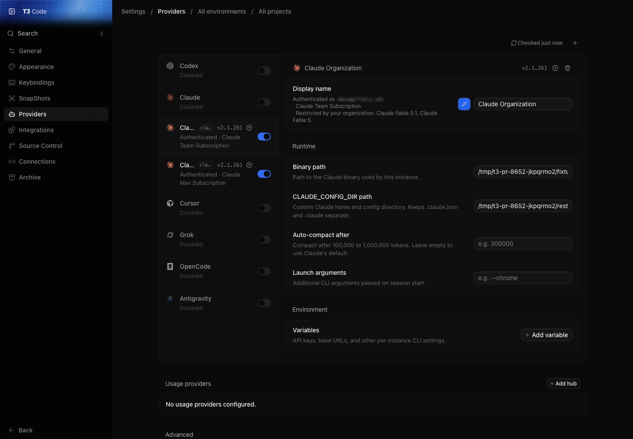Open Integrations settings section
The image size is (633, 439).
tap(56, 130)
